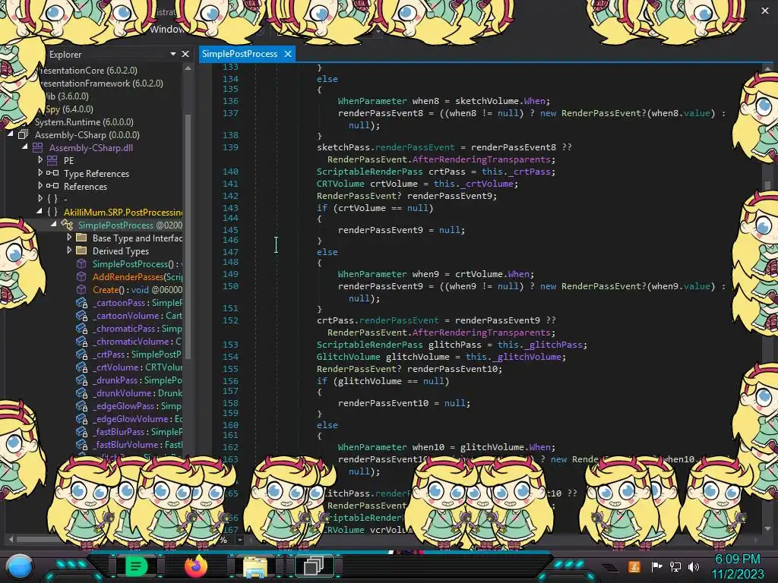Click ScriptableRenderPass type on line 140
Image resolution: width=778 pixels, height=583 pixels.
click(370, 172)
